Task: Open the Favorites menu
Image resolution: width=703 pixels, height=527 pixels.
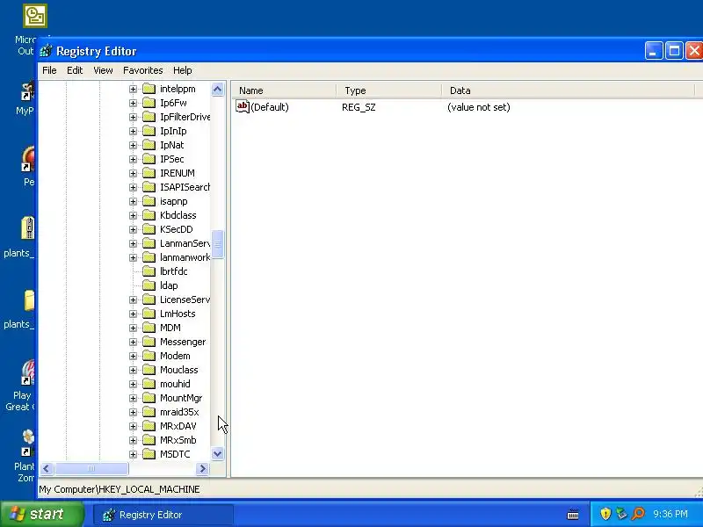Action: pyautogui.click(x=143, y=70)
